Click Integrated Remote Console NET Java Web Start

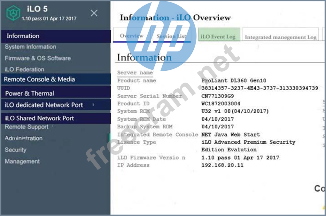coord(230,135)
